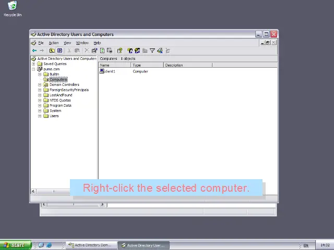Open the Window menu

coord(82,43)
